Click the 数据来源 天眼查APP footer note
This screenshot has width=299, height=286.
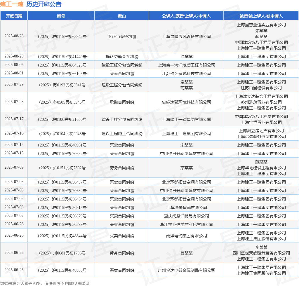45,283
